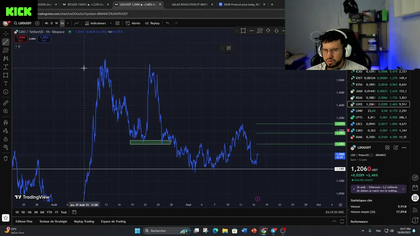Open more options in LDOUSDT details
Screen dimensions: 420x236
click(404, 147)
